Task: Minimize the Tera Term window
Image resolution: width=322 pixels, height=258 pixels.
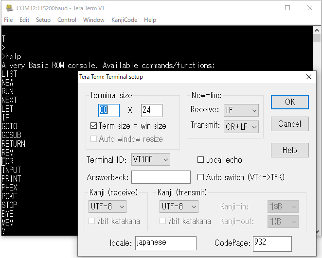Action: tap(265, 8)
